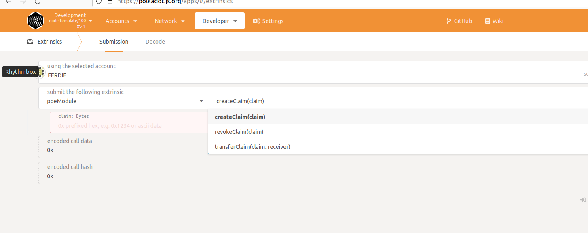Open the Wiki link

coord(494,21)
